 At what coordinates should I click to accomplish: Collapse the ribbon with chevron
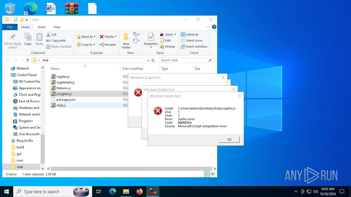coord(208,27)
